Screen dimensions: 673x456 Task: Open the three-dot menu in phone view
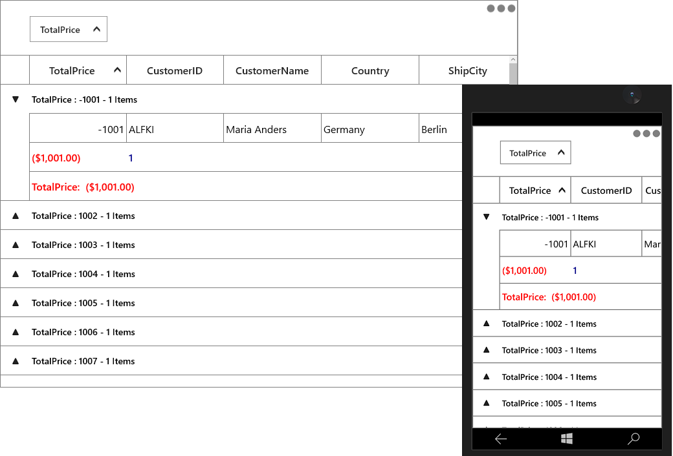coord(646,133)
